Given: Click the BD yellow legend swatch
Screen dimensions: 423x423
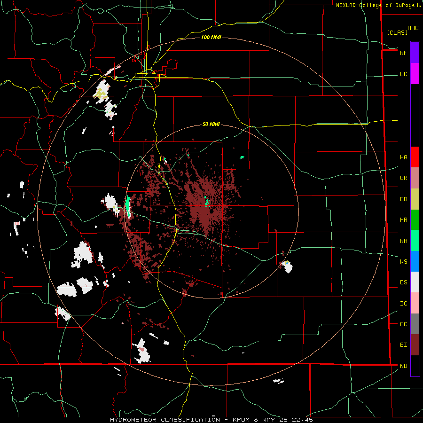Looking at the screenshot, I should (x=415, y=199).
